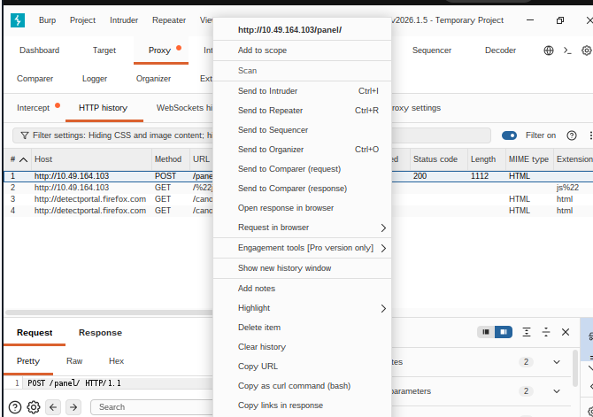Screen dimensions: 593x417
Task: Click the help icon beside Filter on
Action: tap(572, 135)
